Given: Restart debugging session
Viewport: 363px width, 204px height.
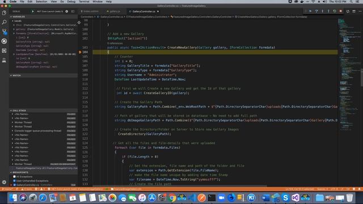Looking at the screenshot, I should (x=335, y=11).
